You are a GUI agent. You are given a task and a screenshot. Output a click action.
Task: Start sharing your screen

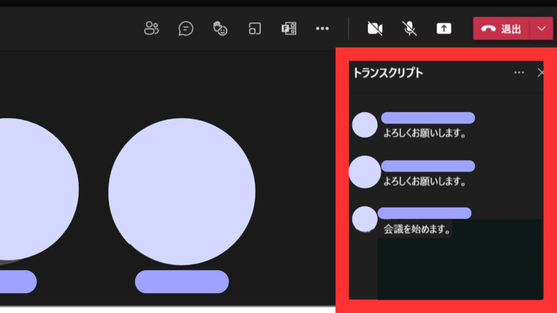[x=444, y=29]
